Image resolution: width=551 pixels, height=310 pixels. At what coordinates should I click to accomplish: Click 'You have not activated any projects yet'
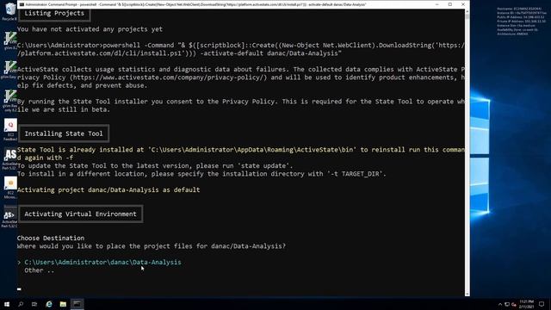click(90, 29)
